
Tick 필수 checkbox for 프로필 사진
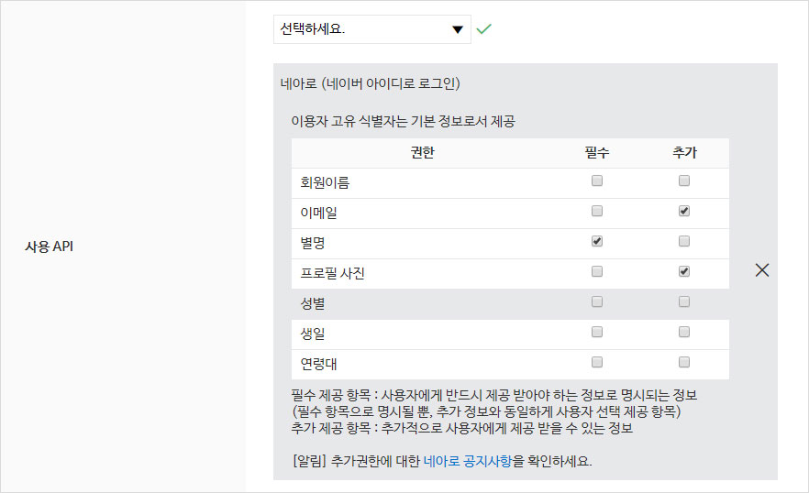[597, 272]
